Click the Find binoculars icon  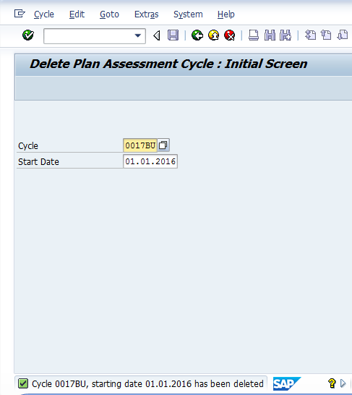click(270, 35)
